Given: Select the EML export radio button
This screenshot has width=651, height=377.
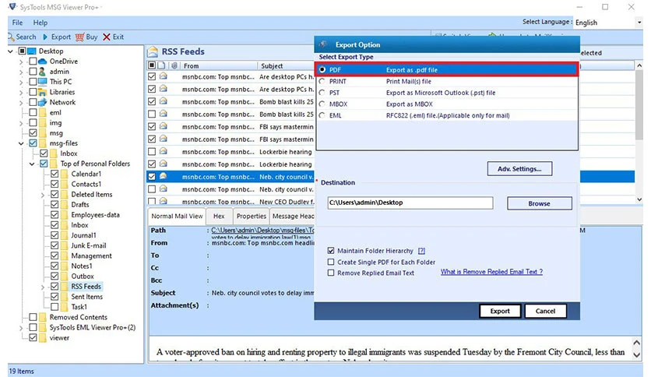Looking at the screenshot, I should [x=322, y=115].
